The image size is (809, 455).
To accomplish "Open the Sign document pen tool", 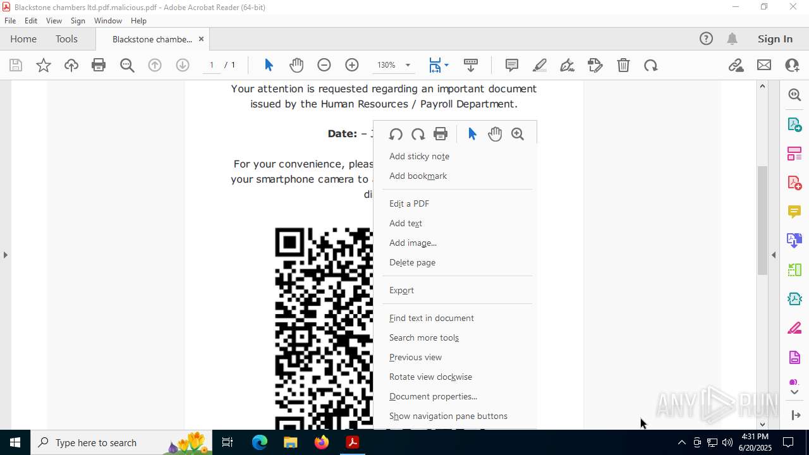I will (568, 65).
